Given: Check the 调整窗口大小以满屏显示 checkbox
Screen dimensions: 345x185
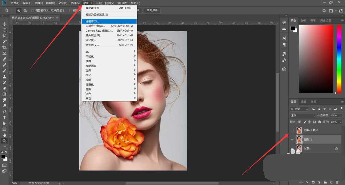Looking at the screenshot, I should click(x=32, y=11).
